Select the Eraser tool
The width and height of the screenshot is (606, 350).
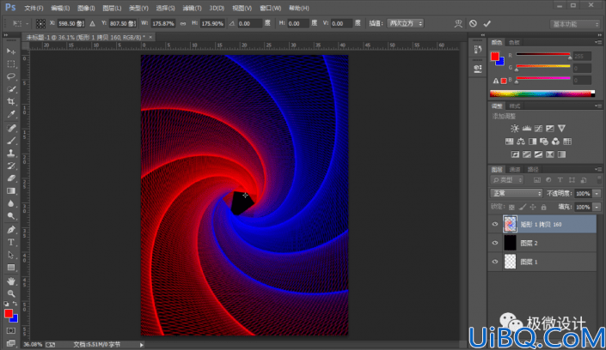(x=11, y=178)
